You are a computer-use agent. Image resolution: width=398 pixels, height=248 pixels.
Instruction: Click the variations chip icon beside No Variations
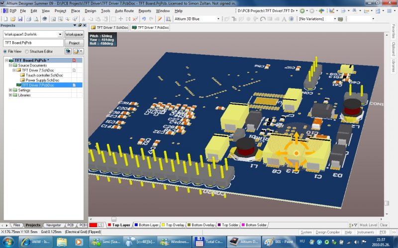pos(340,19)
